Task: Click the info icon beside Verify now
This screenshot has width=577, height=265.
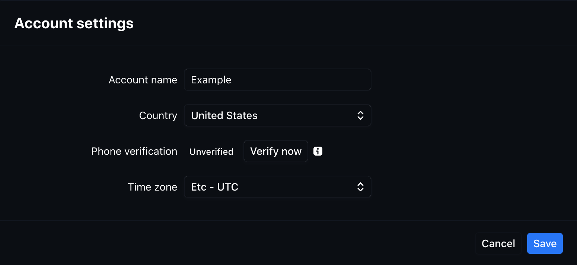Action: (x=318, y=151)
